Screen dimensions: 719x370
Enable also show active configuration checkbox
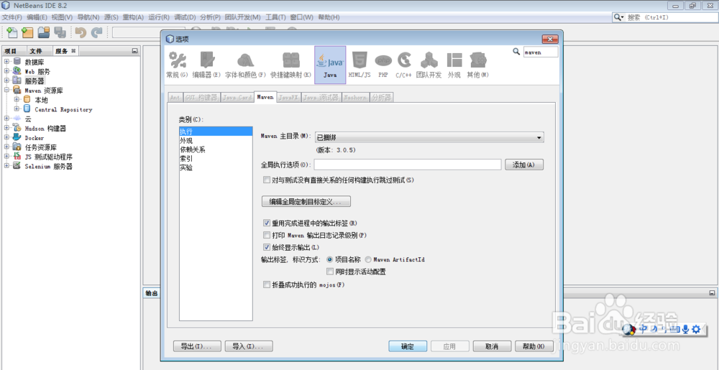(x=330, y=272)
